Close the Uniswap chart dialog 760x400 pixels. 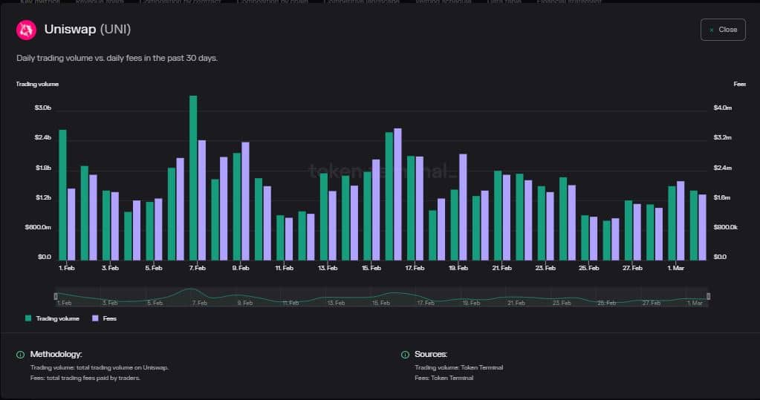coord(723,30)
